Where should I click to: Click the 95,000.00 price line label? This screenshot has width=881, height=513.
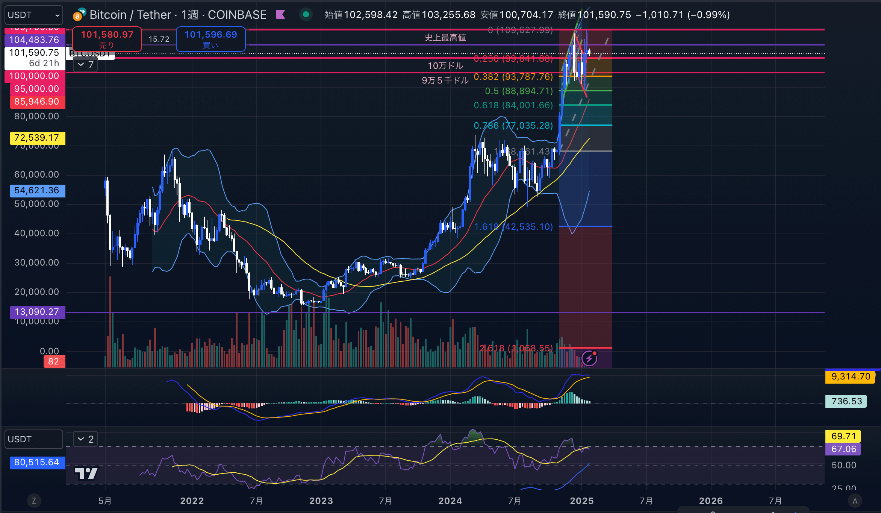click(x=37, y=89)
